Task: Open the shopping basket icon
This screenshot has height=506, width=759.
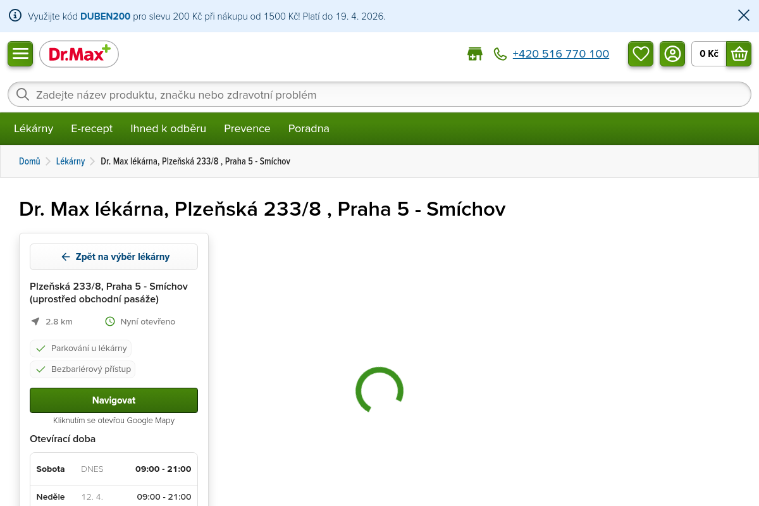Action: (738, 54)
